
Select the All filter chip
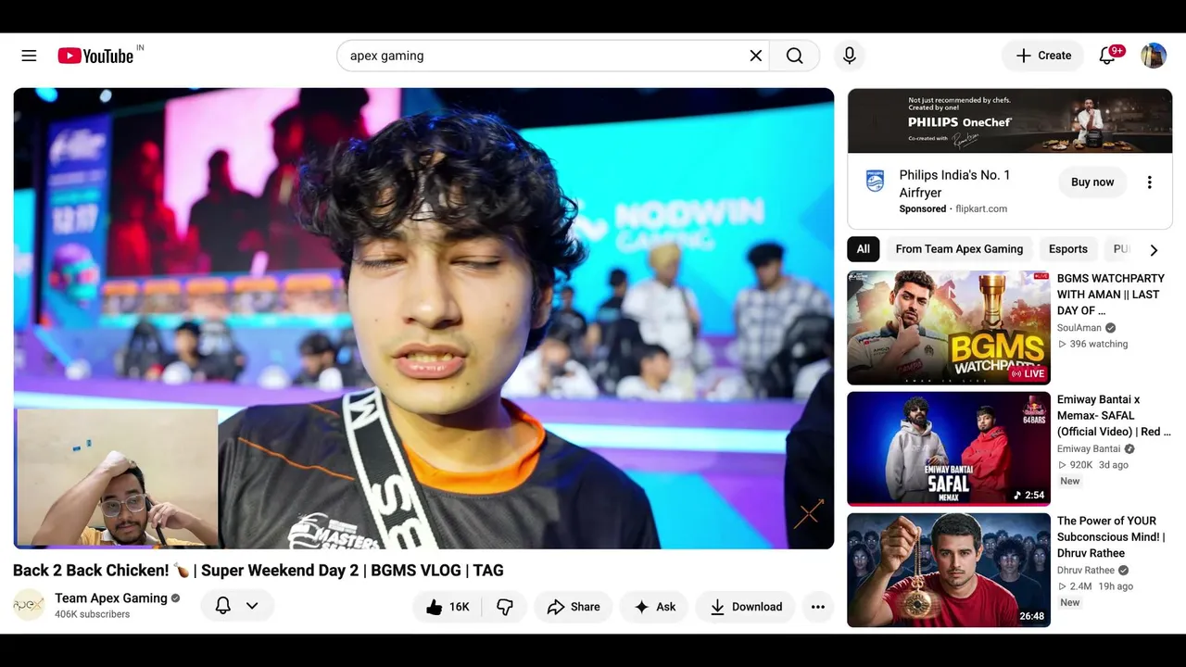tap(863, 249)
